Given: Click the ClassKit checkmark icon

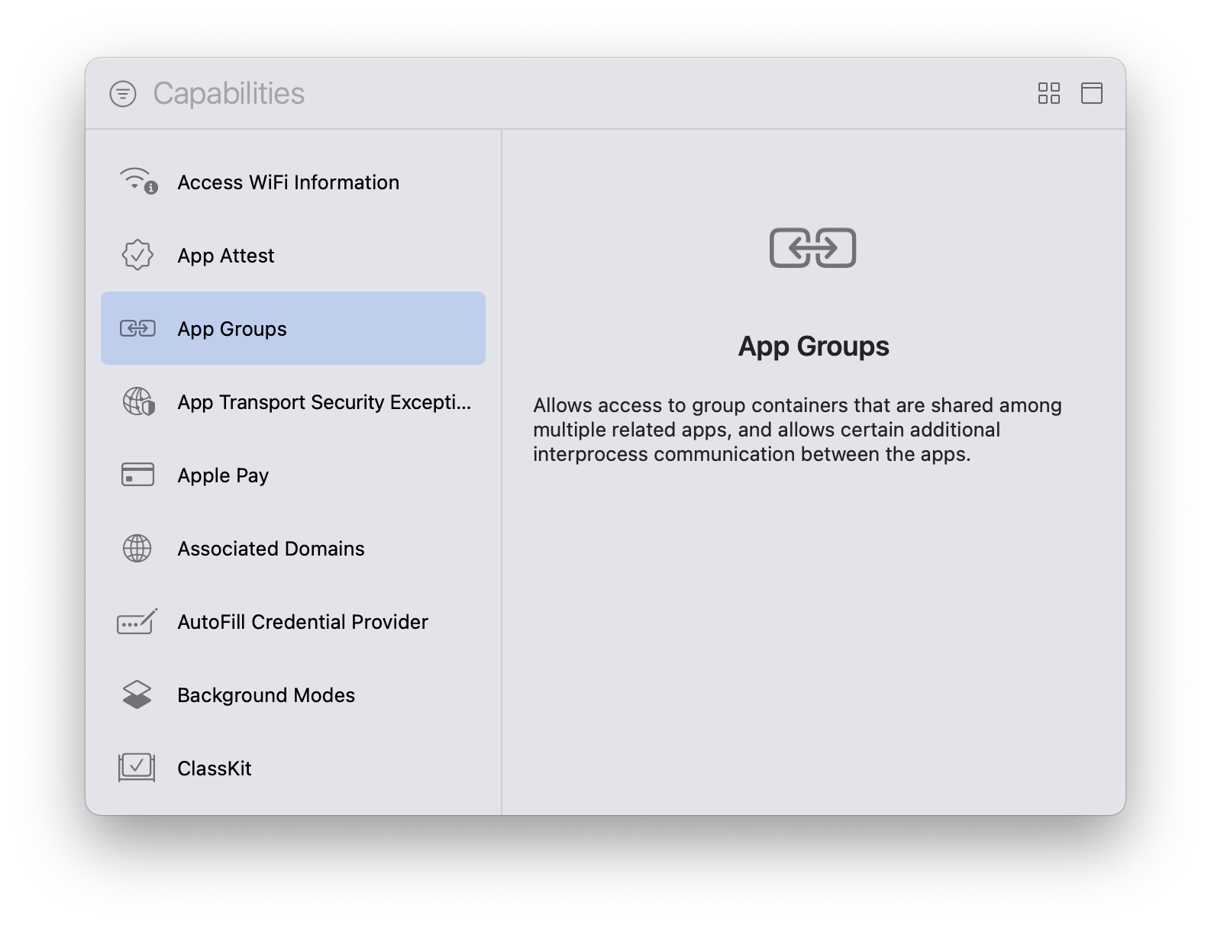Looking at the screenshot, I should coord(137,767).
